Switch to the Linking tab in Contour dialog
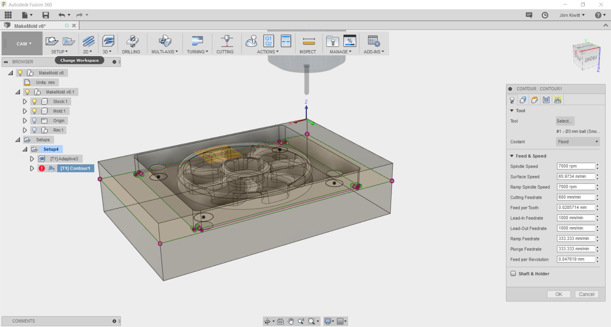 pyautogui.click(x=558, y=100)
